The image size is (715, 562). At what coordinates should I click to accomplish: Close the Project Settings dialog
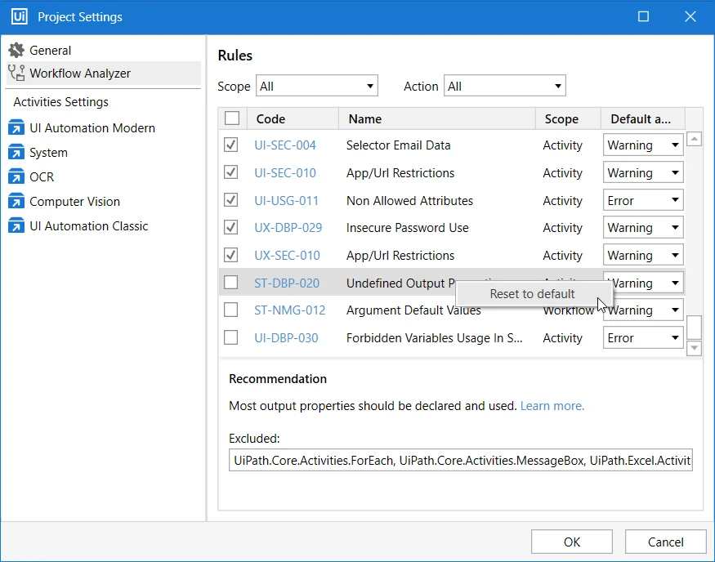coord(690,17)
